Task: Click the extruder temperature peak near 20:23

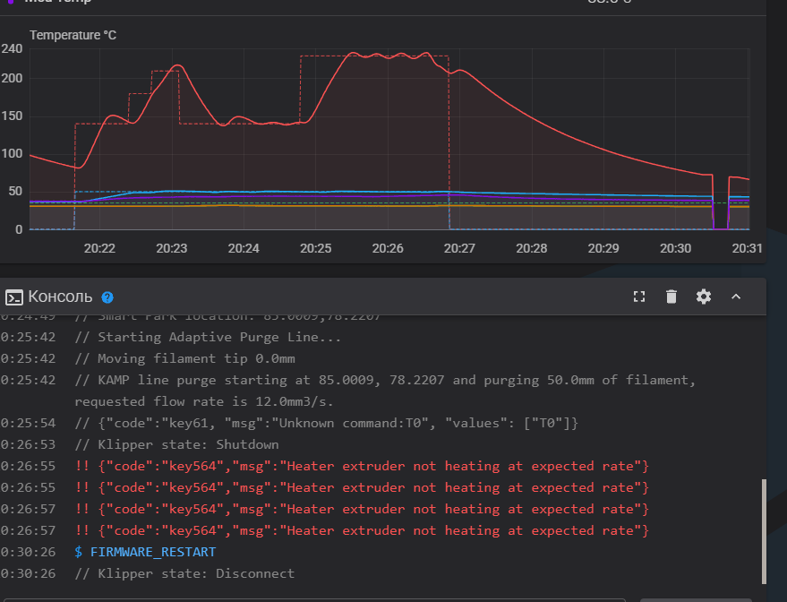Action: pyautogui.click(x=176, y=65)
